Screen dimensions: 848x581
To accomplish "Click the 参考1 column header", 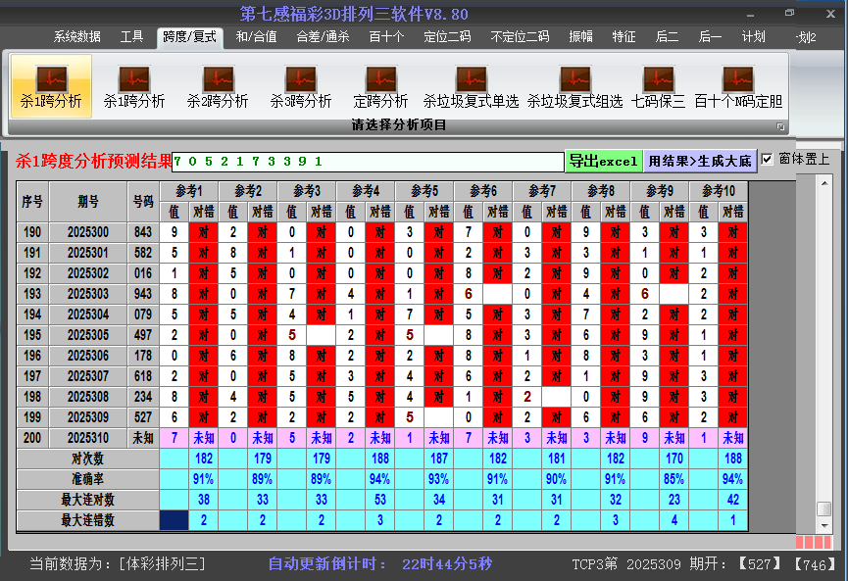I will [x=189, y=190].
